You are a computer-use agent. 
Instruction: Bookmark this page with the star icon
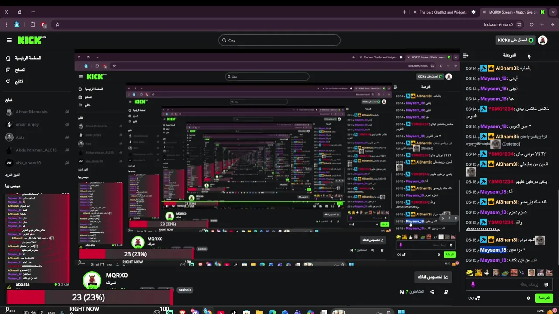[57, 24]
